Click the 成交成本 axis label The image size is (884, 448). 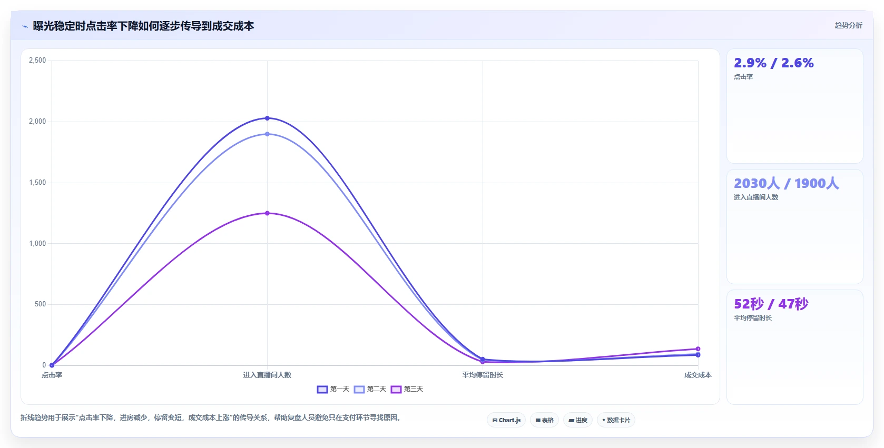tap(698, 375)
